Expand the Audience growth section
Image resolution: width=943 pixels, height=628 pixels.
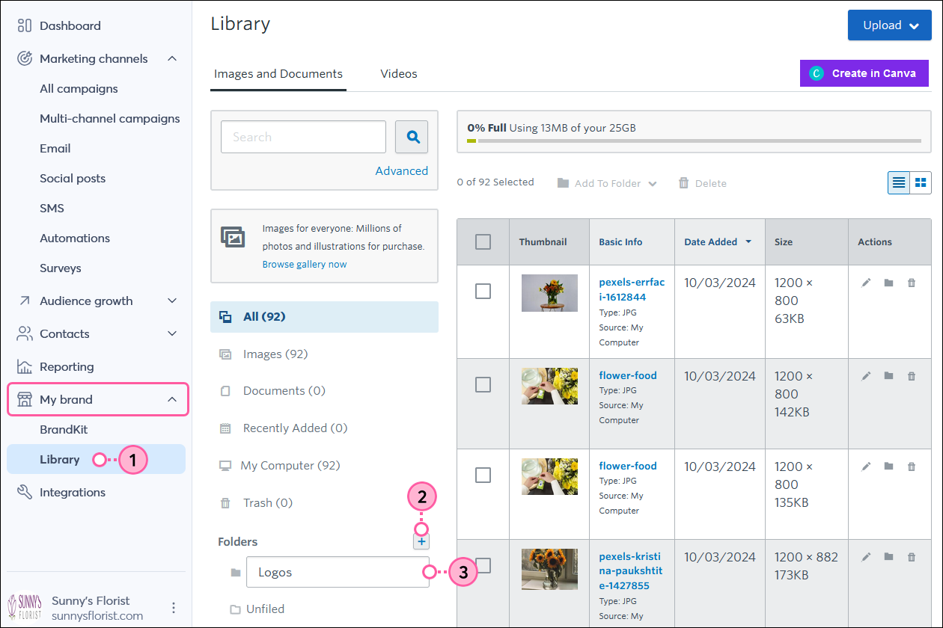coord(172,301)
